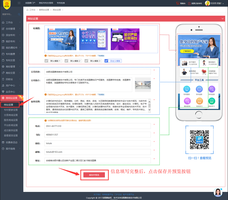The image size is (228, 200).
Task: Click the home icon in breadcrumb
Action: point(28,10)
